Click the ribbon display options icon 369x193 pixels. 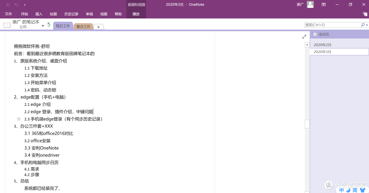(x=324, y=4)
